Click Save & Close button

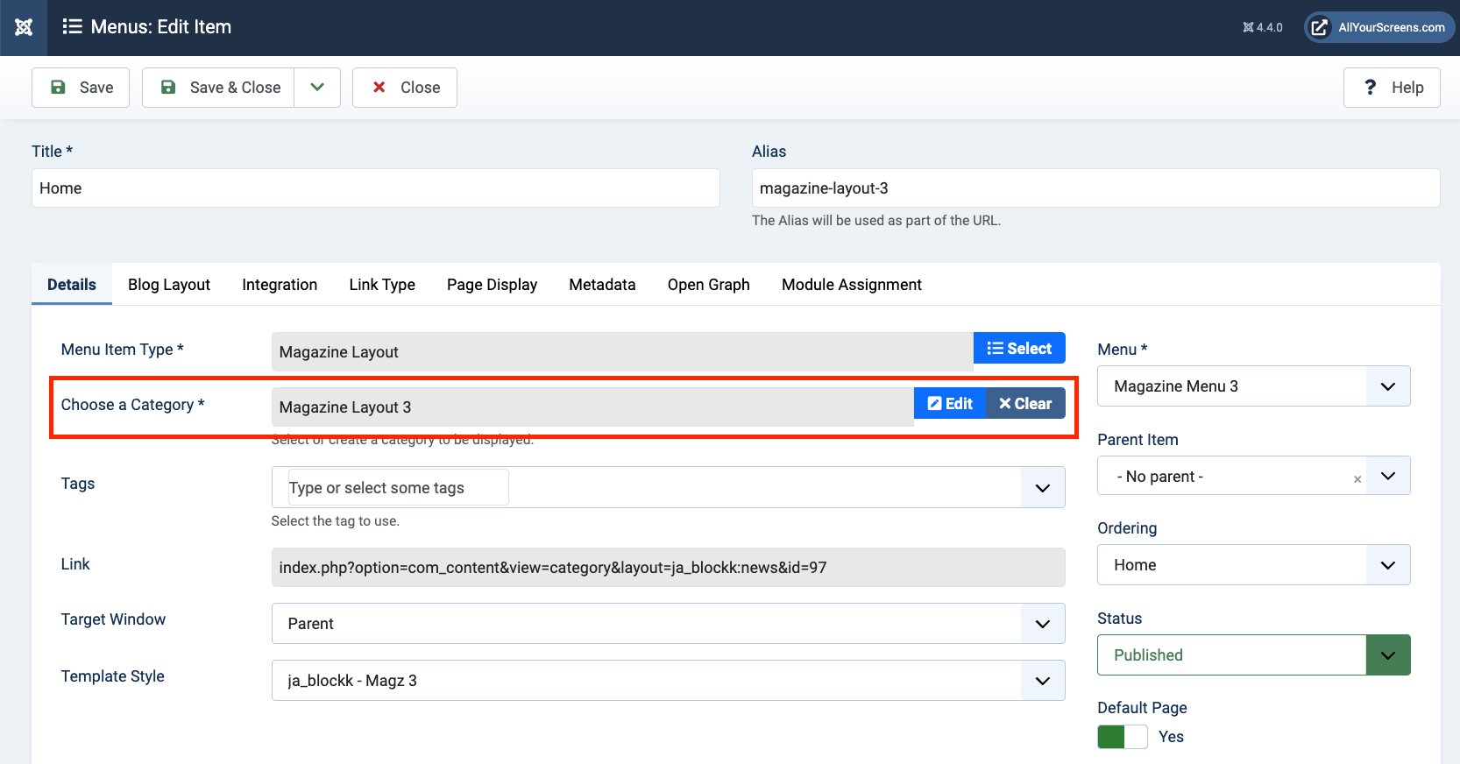coord(219,88)
